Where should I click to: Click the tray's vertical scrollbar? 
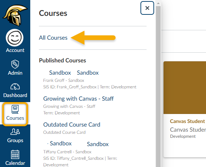pyautogui.click(x=158, y=87)
